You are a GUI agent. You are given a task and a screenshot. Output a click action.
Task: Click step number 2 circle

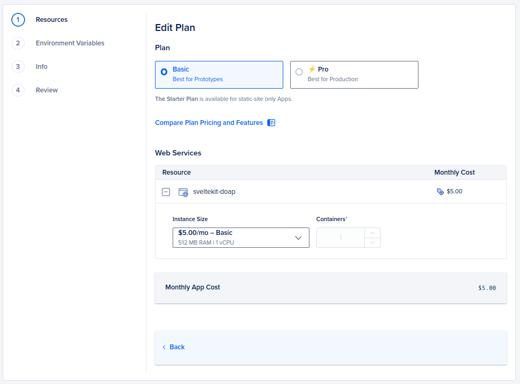pyautogui.click(x=18, y=43)
